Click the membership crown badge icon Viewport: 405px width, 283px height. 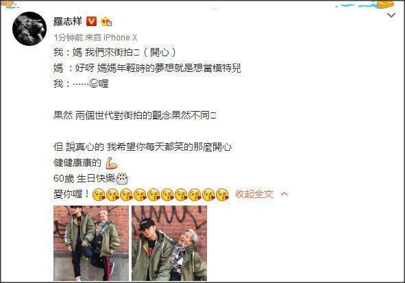click(x=107, y=21)
